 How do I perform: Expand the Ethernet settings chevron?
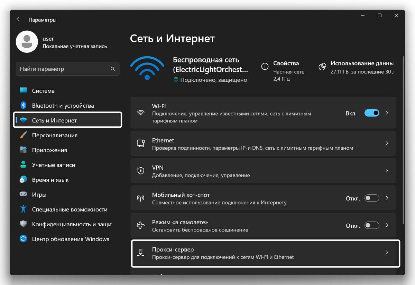[x=387, y=143]
